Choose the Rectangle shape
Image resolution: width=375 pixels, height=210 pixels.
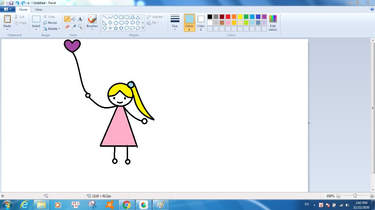(x=121, y=17)
